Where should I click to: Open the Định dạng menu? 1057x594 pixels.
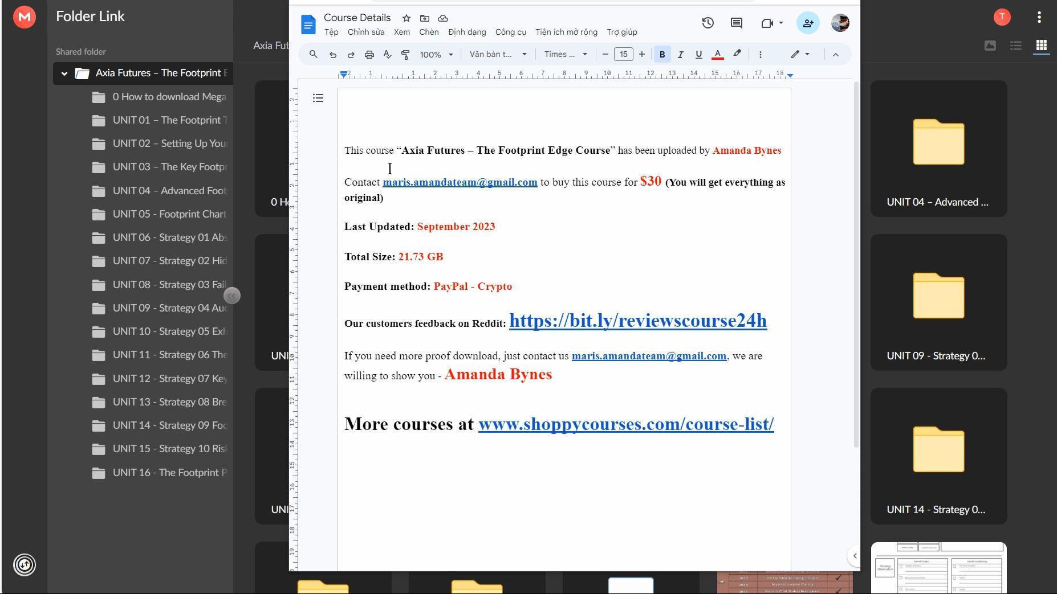(x=467, y=32)
